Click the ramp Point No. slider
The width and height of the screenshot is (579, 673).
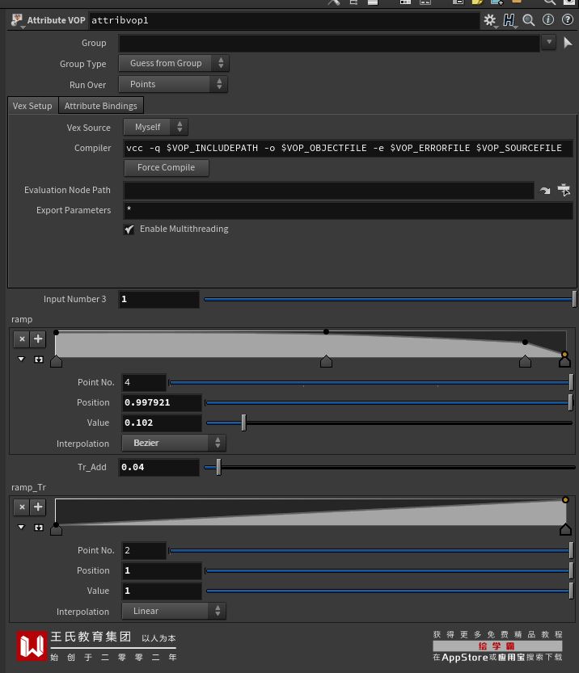(x=370, y=382)
